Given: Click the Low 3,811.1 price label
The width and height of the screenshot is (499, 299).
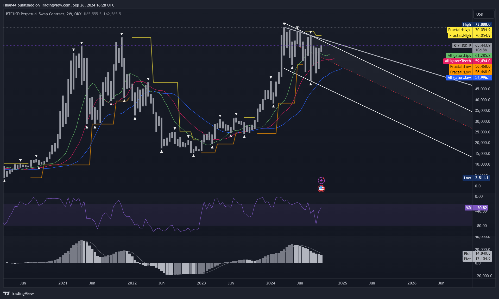Looking at the screenshot, I should [x=476, y=178].
